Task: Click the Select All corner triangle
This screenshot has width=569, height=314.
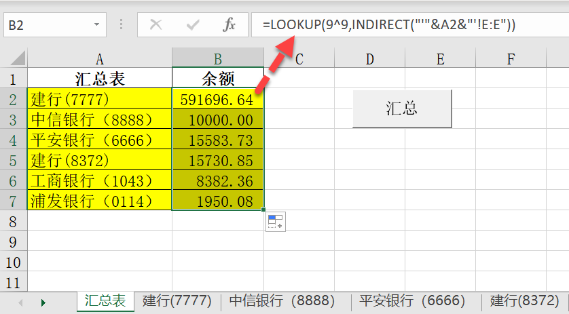Action: 16,58
